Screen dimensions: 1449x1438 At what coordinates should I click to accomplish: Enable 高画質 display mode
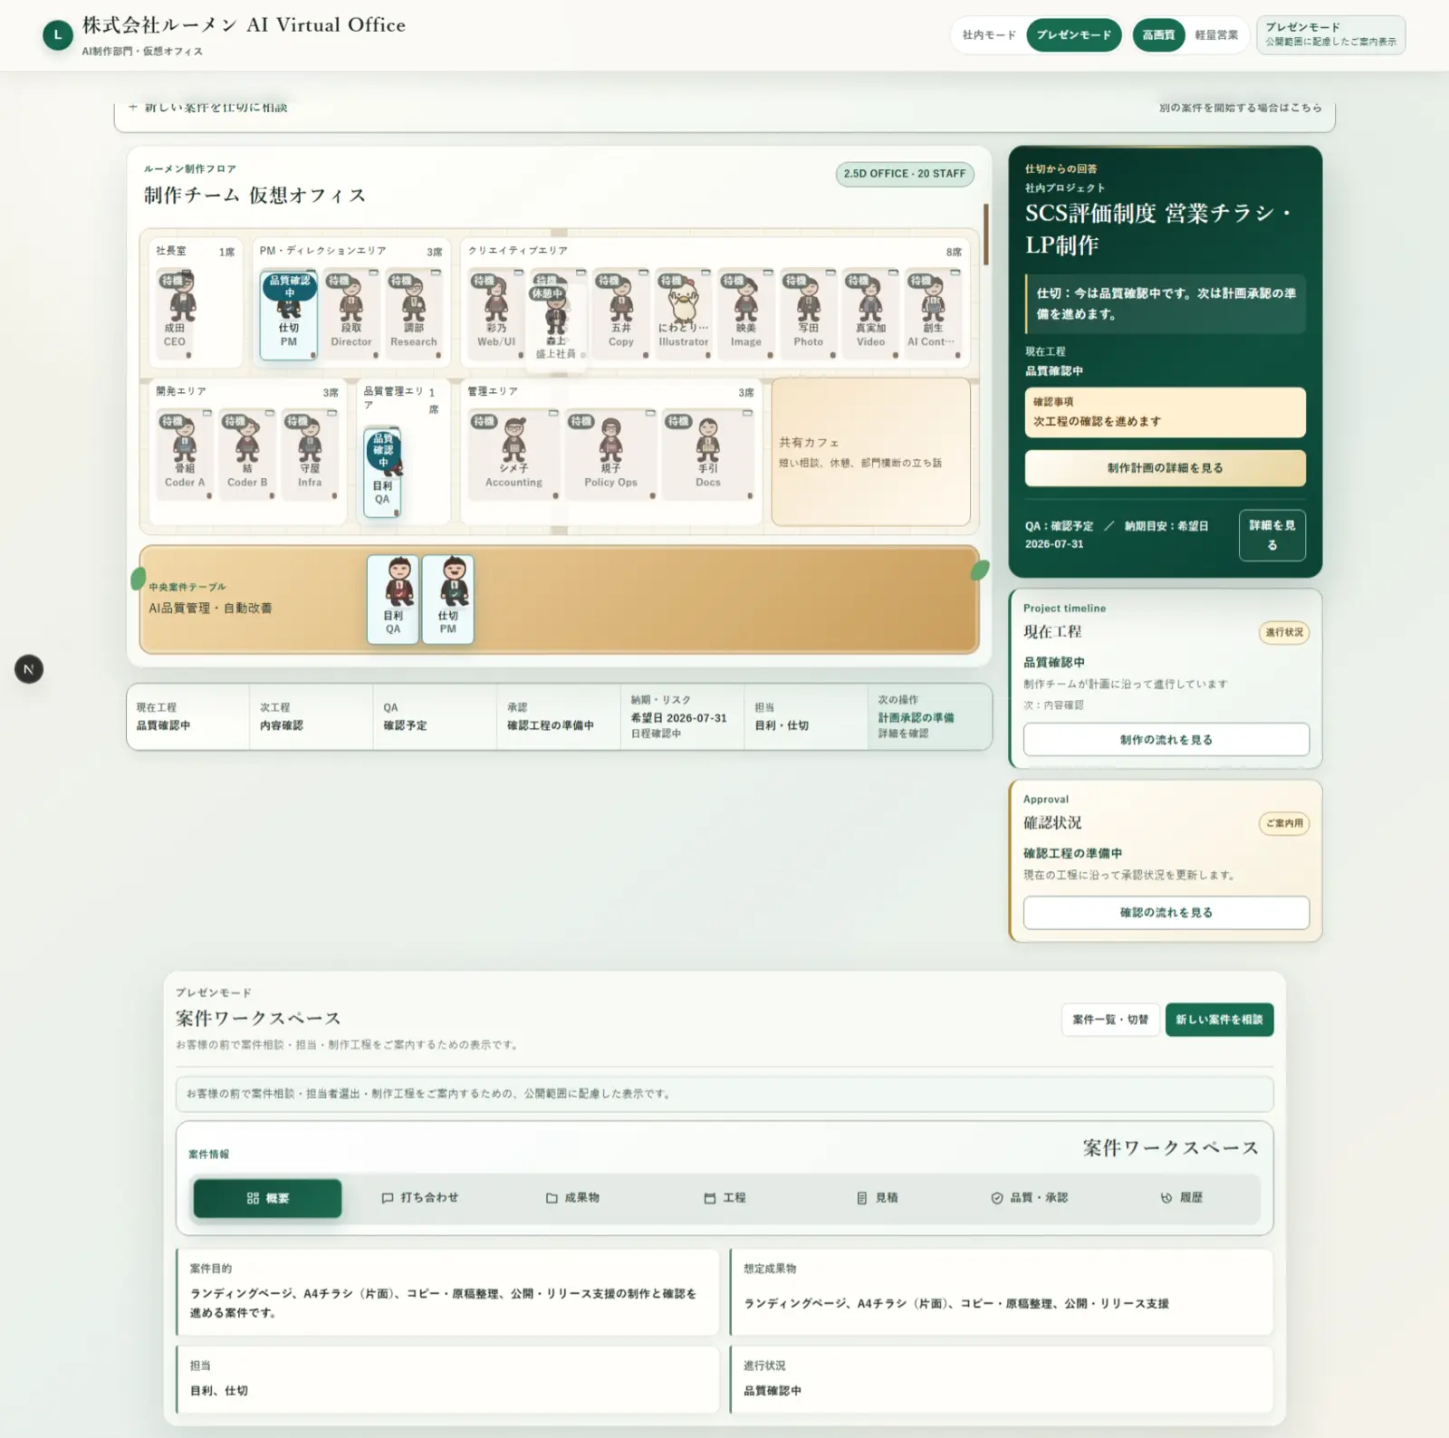(x=1158, y=35)
